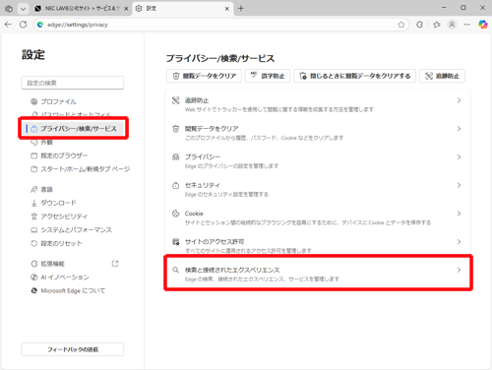Expand the プライバシー row chevron

(x=459, y=157)
